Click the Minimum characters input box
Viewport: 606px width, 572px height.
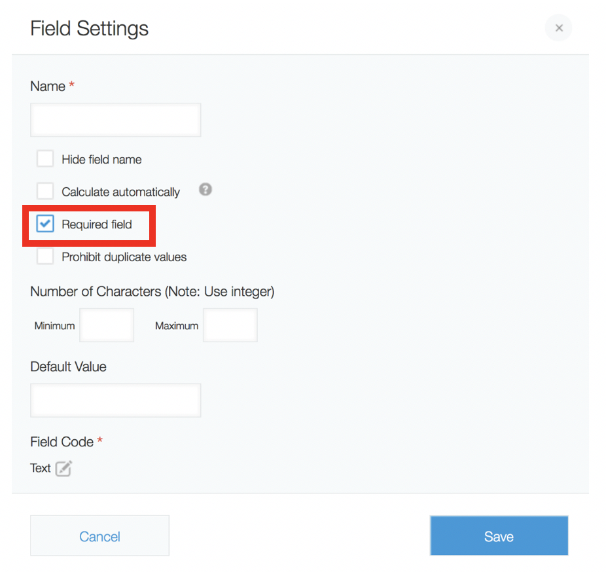pyautogui.click(x=107, y=325)
